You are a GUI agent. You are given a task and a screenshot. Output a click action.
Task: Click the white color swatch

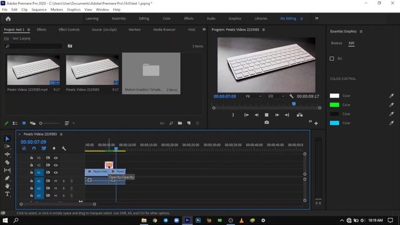(334, 96)
